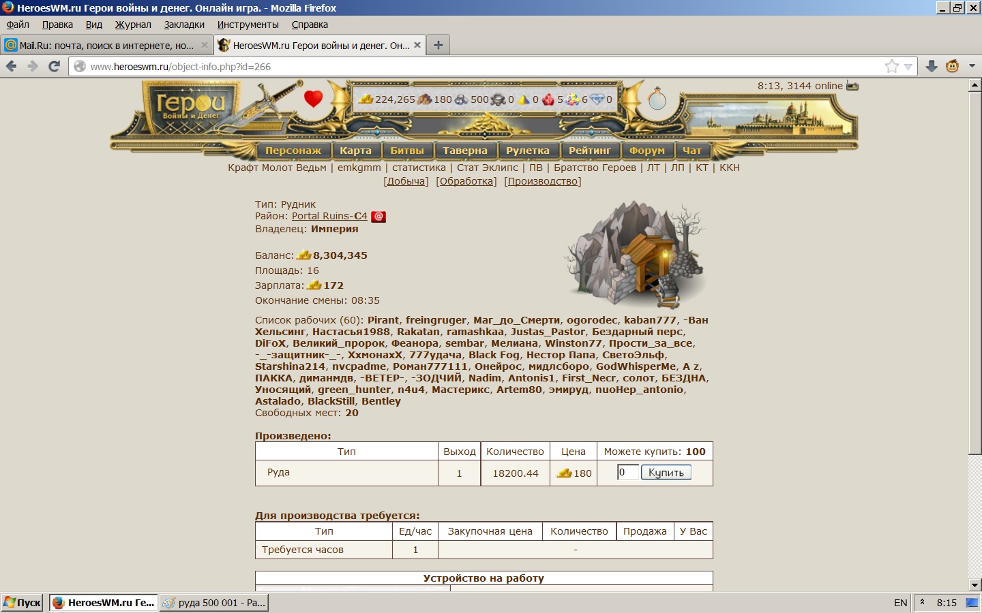The image size is (982, 613).
Task: Open worker Bentley's profile
Action: coord(381,401)
